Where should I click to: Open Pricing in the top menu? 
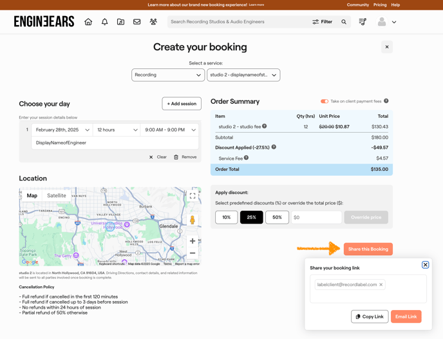coord(380,5)
